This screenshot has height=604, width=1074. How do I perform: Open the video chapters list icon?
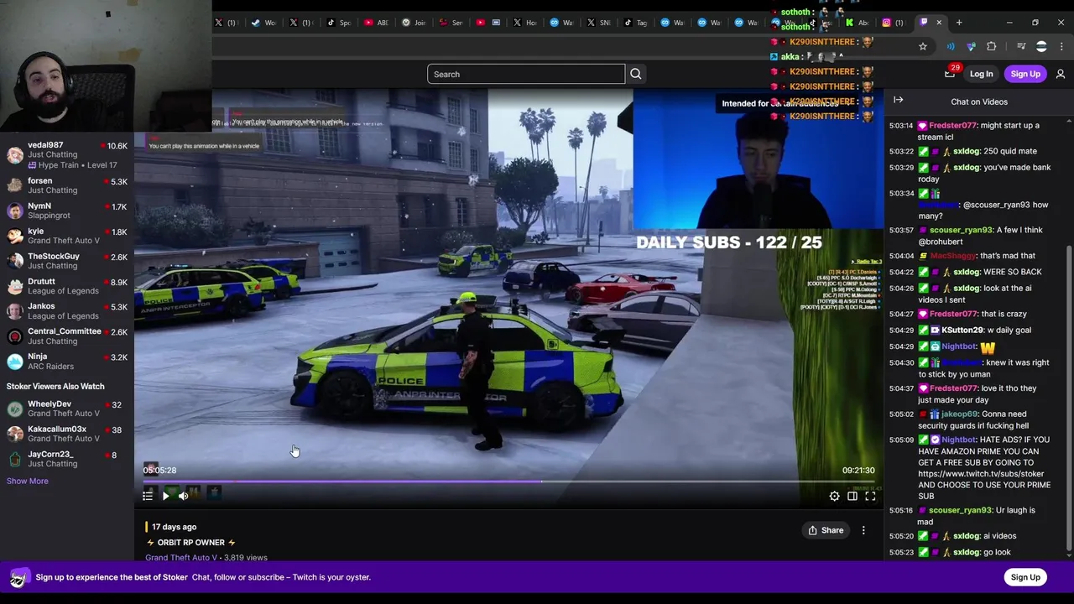[x=148, y=496]
